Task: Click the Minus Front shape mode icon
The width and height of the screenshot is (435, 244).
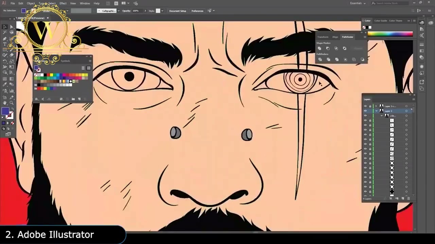Action: click(x=328, y=48)
